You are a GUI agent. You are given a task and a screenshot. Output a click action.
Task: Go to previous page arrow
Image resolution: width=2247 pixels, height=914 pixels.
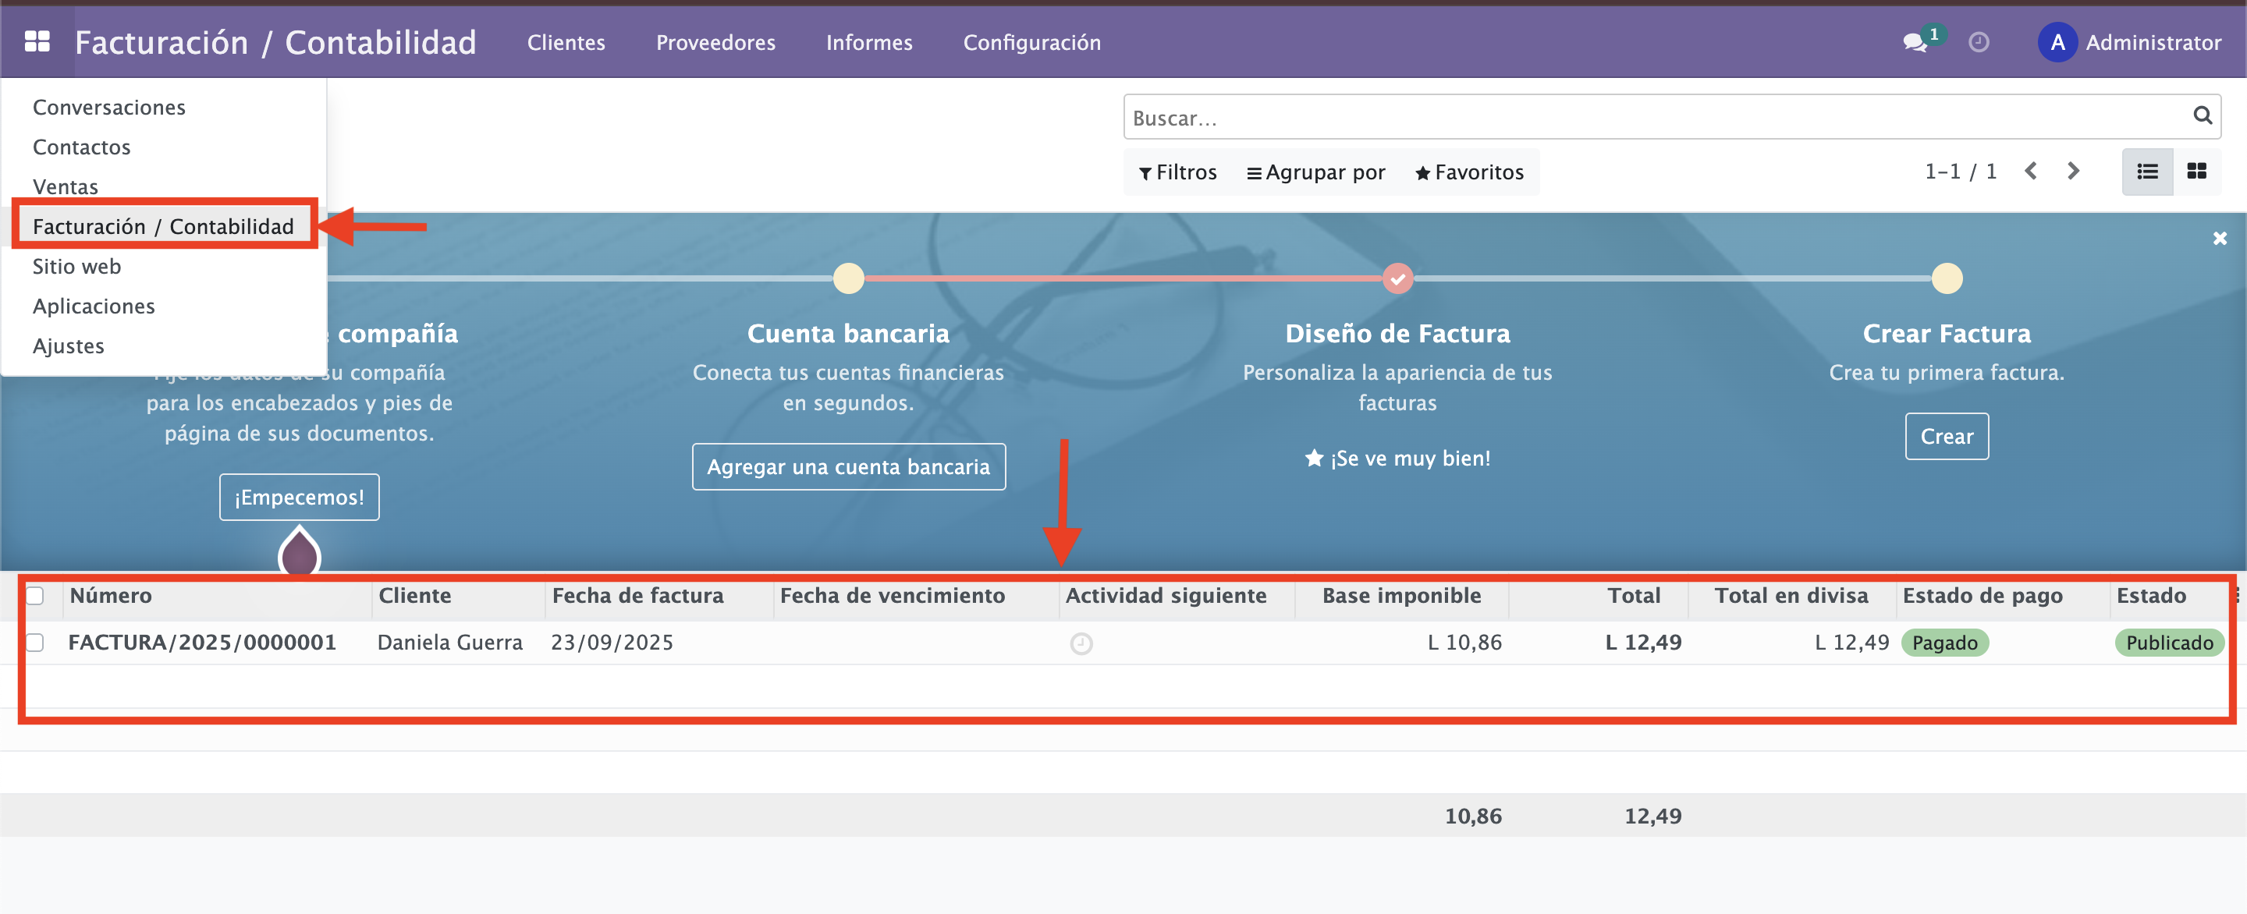point(2031,171)
